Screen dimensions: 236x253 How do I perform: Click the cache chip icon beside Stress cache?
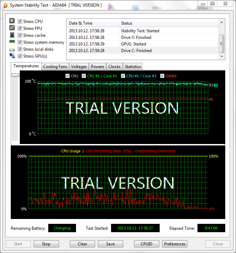pos(12,35)
